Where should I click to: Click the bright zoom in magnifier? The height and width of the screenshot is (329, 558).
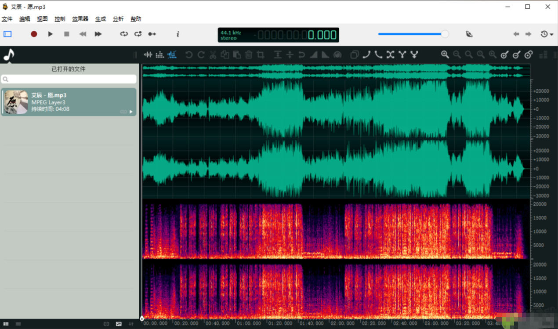click(445, 54)
